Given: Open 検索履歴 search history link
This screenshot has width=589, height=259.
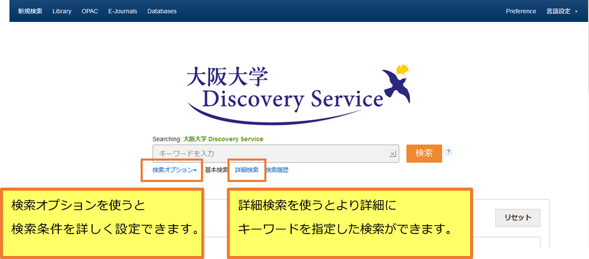Looking at the screenshot, I should 277,170.
